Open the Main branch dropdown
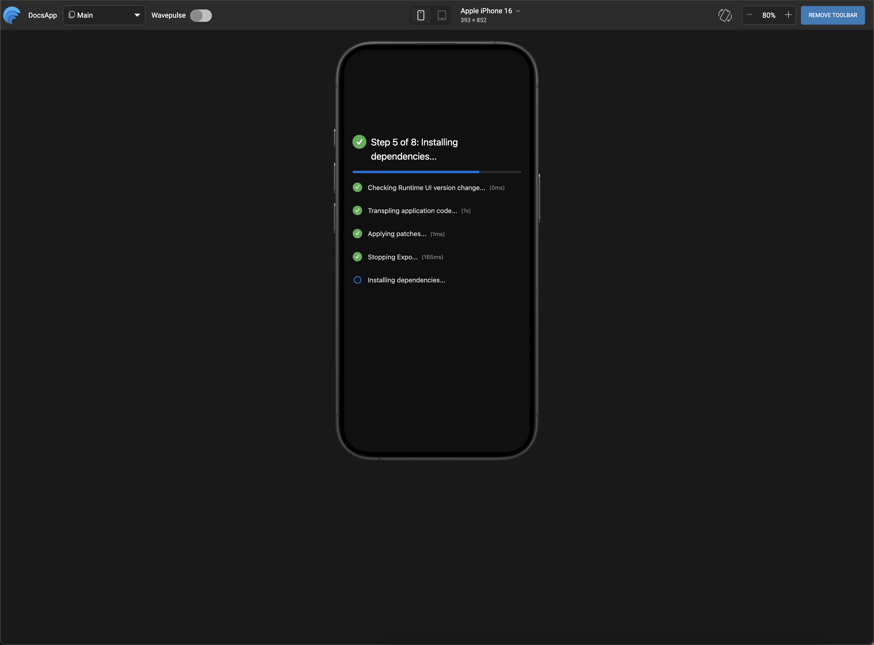 (x=104, y=15)
